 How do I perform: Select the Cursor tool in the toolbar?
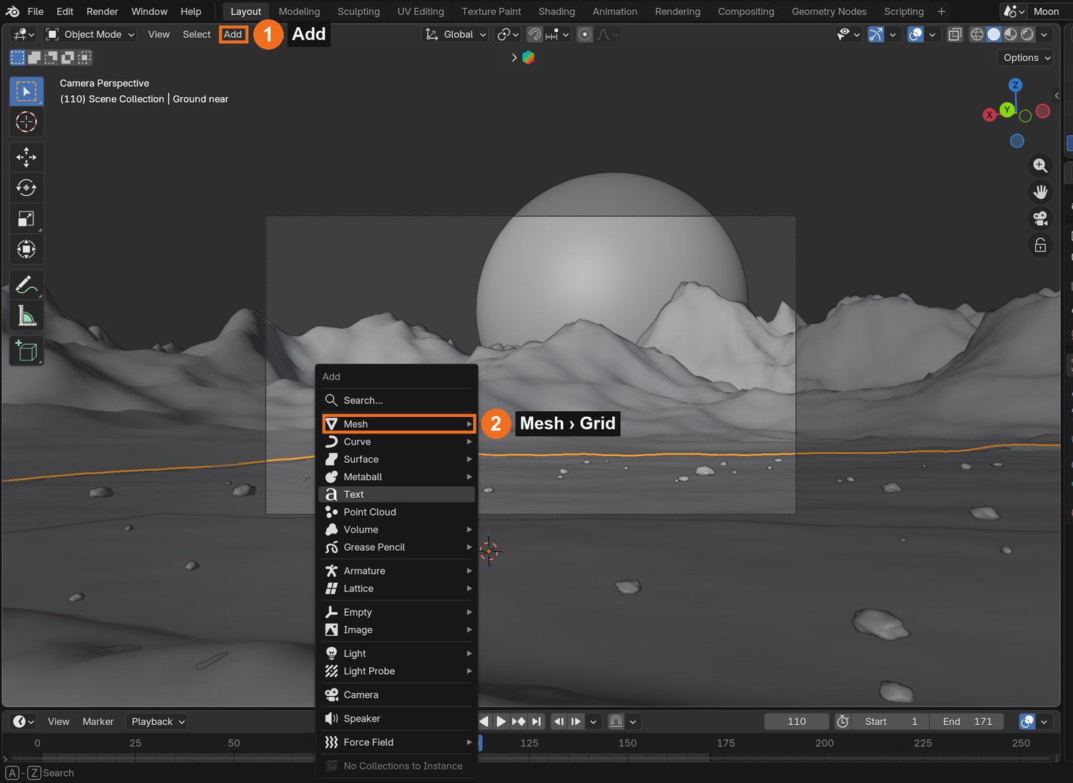26,122
